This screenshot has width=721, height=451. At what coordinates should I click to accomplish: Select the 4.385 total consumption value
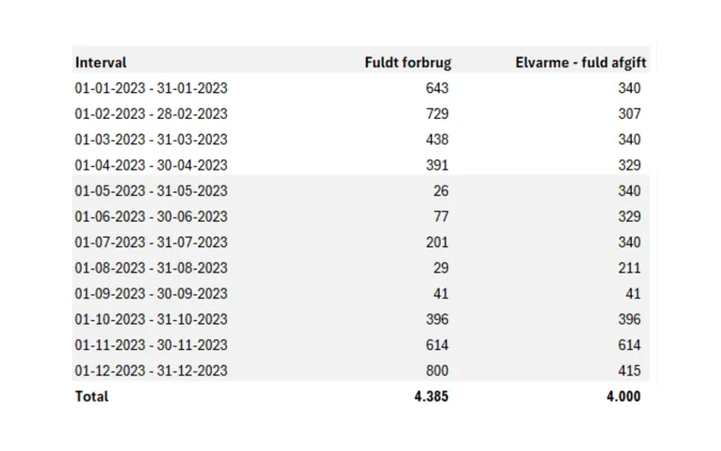pyautogui.click(x=429, y=397)
